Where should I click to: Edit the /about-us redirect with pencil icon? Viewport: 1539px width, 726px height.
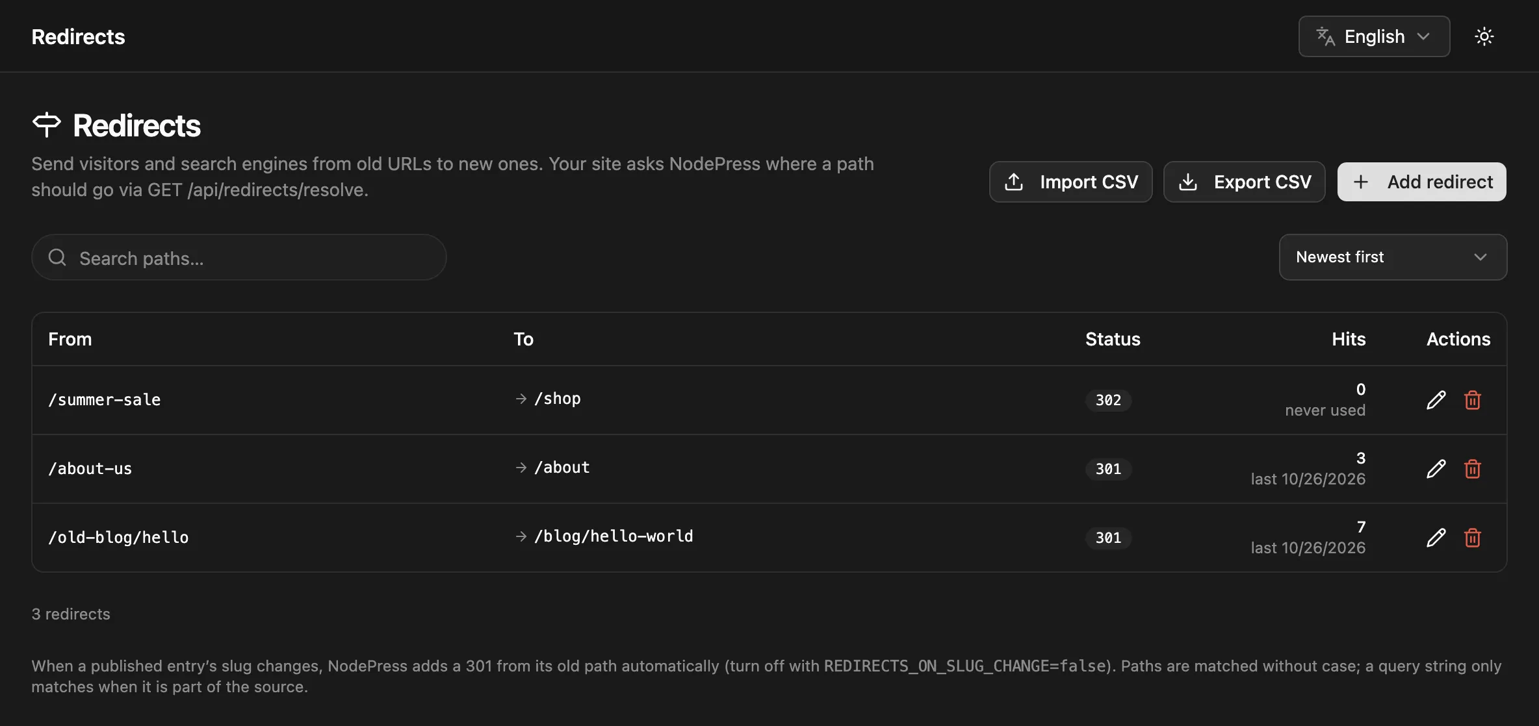point(1436,469)
